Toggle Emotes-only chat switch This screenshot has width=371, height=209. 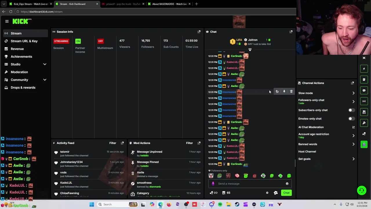coord(351,119)
